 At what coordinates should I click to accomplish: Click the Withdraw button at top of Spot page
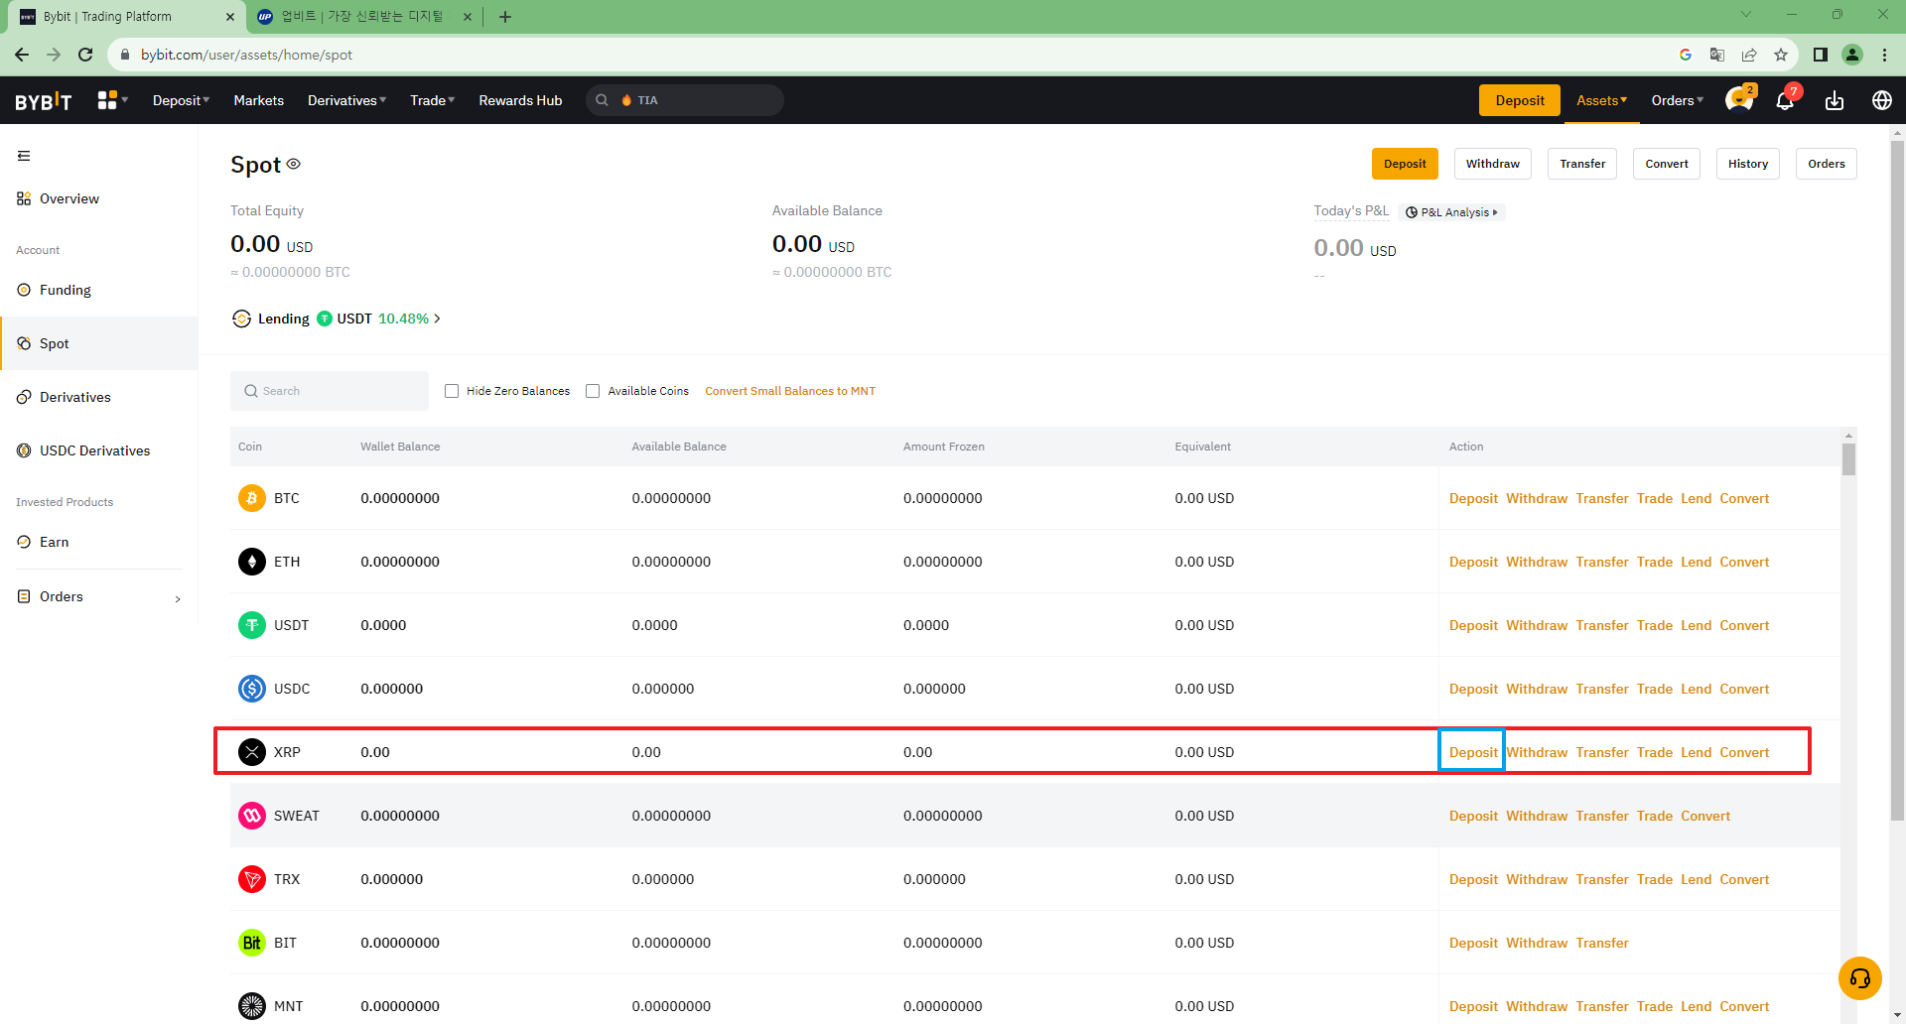1492,164
